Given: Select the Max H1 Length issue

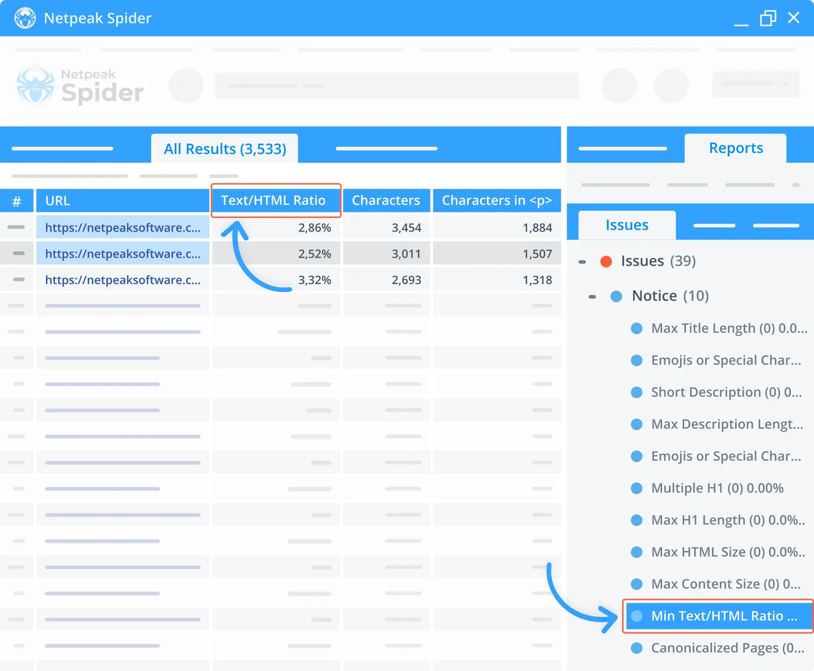Looking at the screenshot, I should pos(728,520).
